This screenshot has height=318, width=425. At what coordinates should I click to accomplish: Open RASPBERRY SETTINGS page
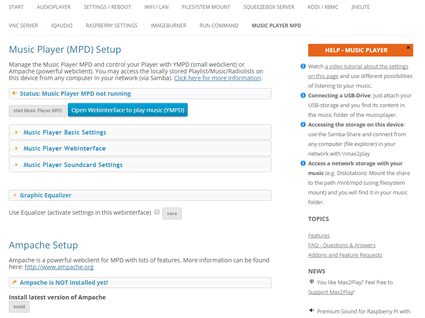tap(112, 25)
